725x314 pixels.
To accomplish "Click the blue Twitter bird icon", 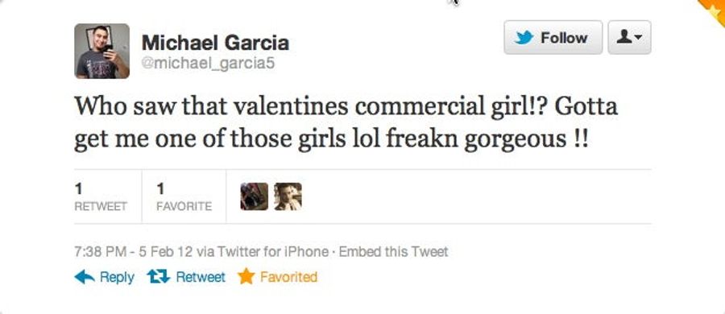I will pyautogui.click(x=524, y=38).
